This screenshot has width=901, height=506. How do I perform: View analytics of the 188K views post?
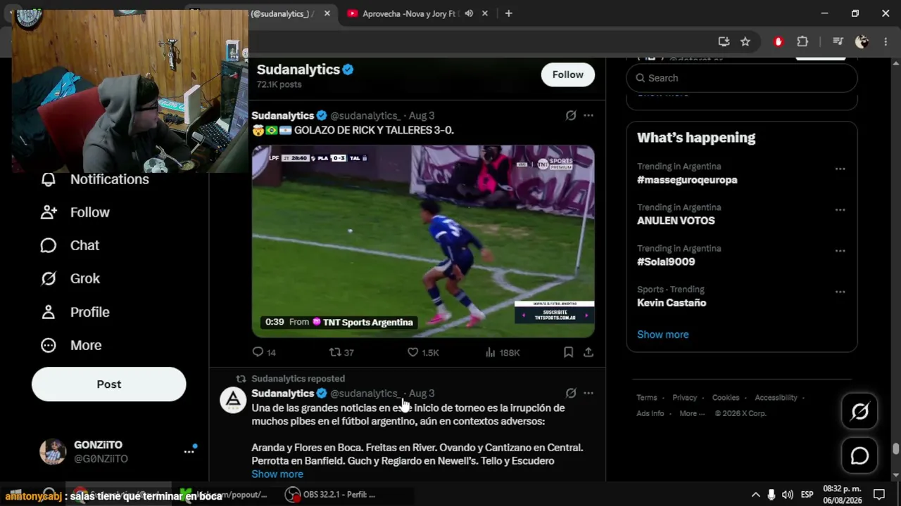coord(503,352)
